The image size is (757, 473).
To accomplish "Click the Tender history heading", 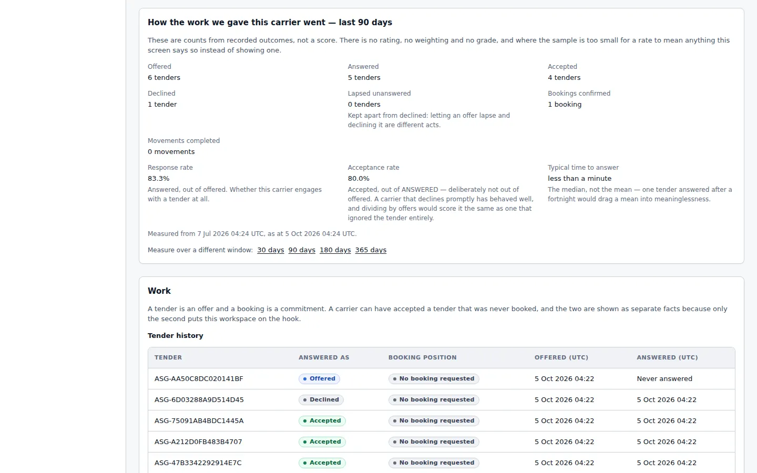I will pos(176,336).
